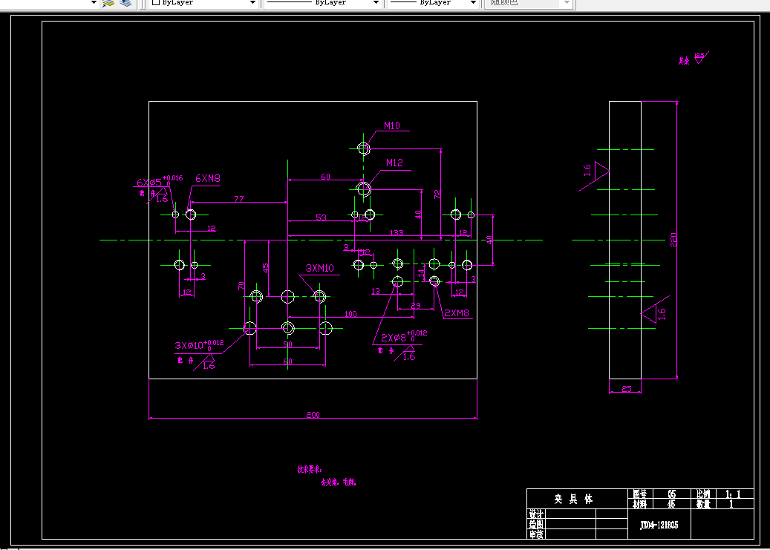
Task: Select the 绘图 title block cell
Action: (x=536, y=524)
